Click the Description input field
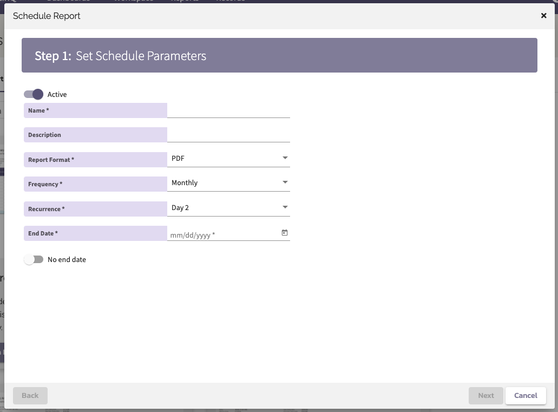 (227, 135)
